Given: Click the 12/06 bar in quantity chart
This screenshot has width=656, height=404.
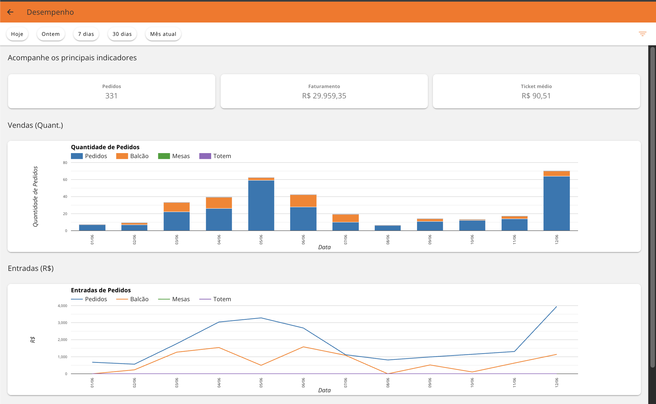Looking at the screenshot, I should click(x=556, y=201).
